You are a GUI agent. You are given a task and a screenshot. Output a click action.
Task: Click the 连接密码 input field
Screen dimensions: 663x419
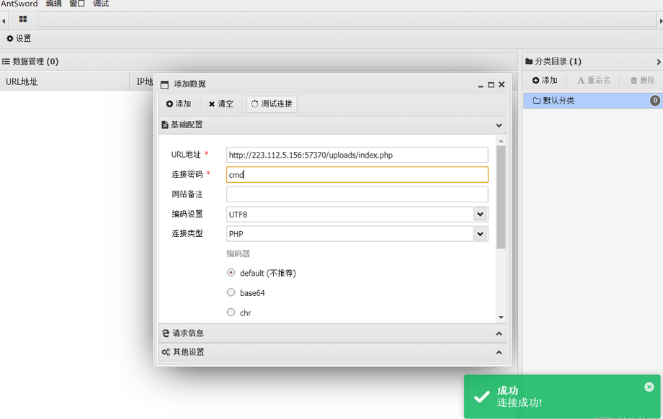[x=357, y=174]
